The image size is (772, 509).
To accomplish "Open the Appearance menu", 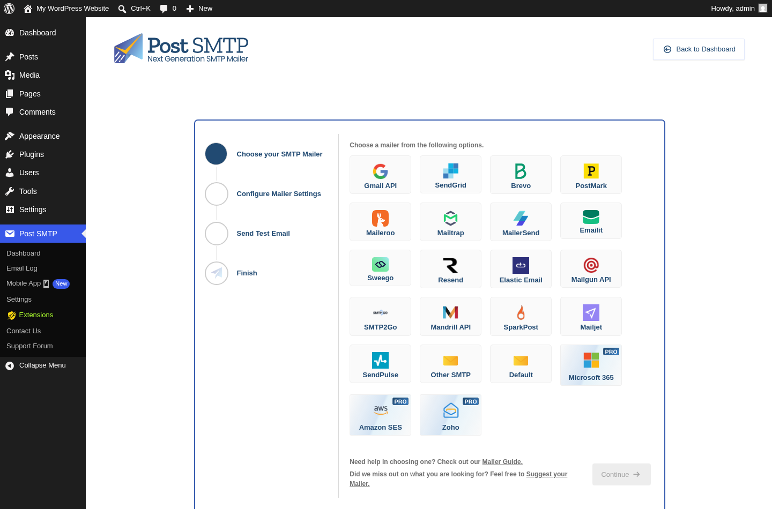I will 43,136.
